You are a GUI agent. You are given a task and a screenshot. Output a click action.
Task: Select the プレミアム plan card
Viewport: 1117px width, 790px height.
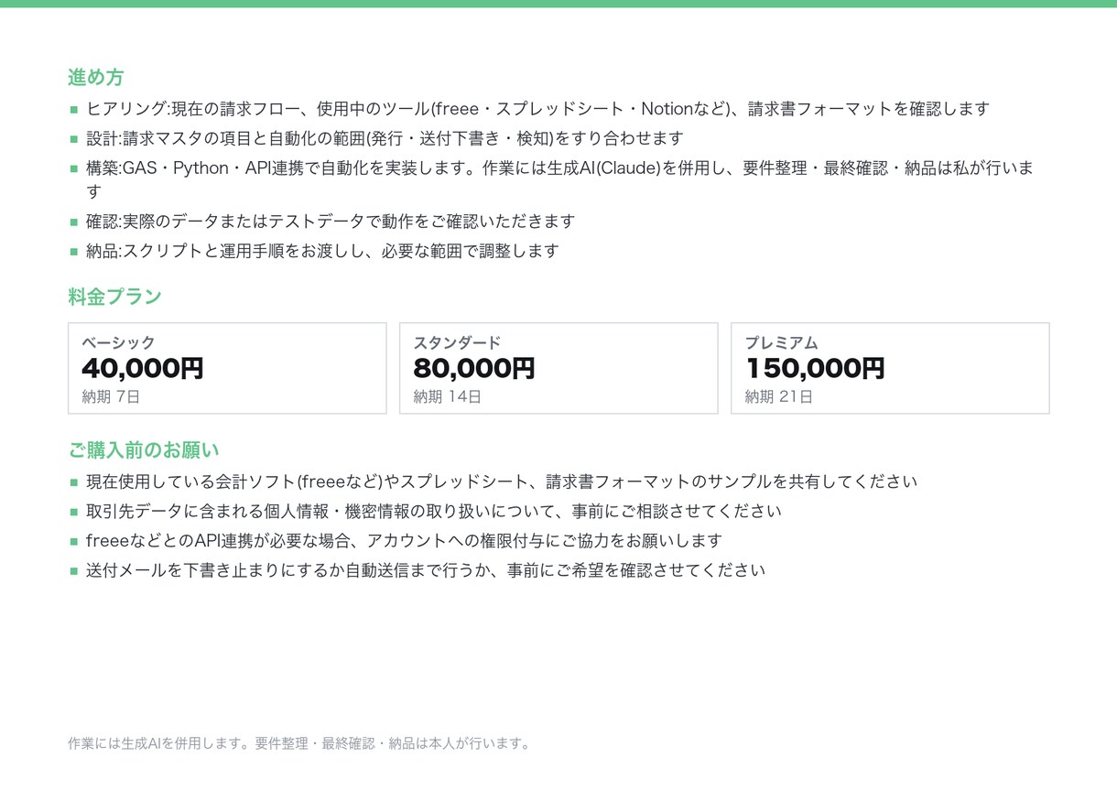890,368
